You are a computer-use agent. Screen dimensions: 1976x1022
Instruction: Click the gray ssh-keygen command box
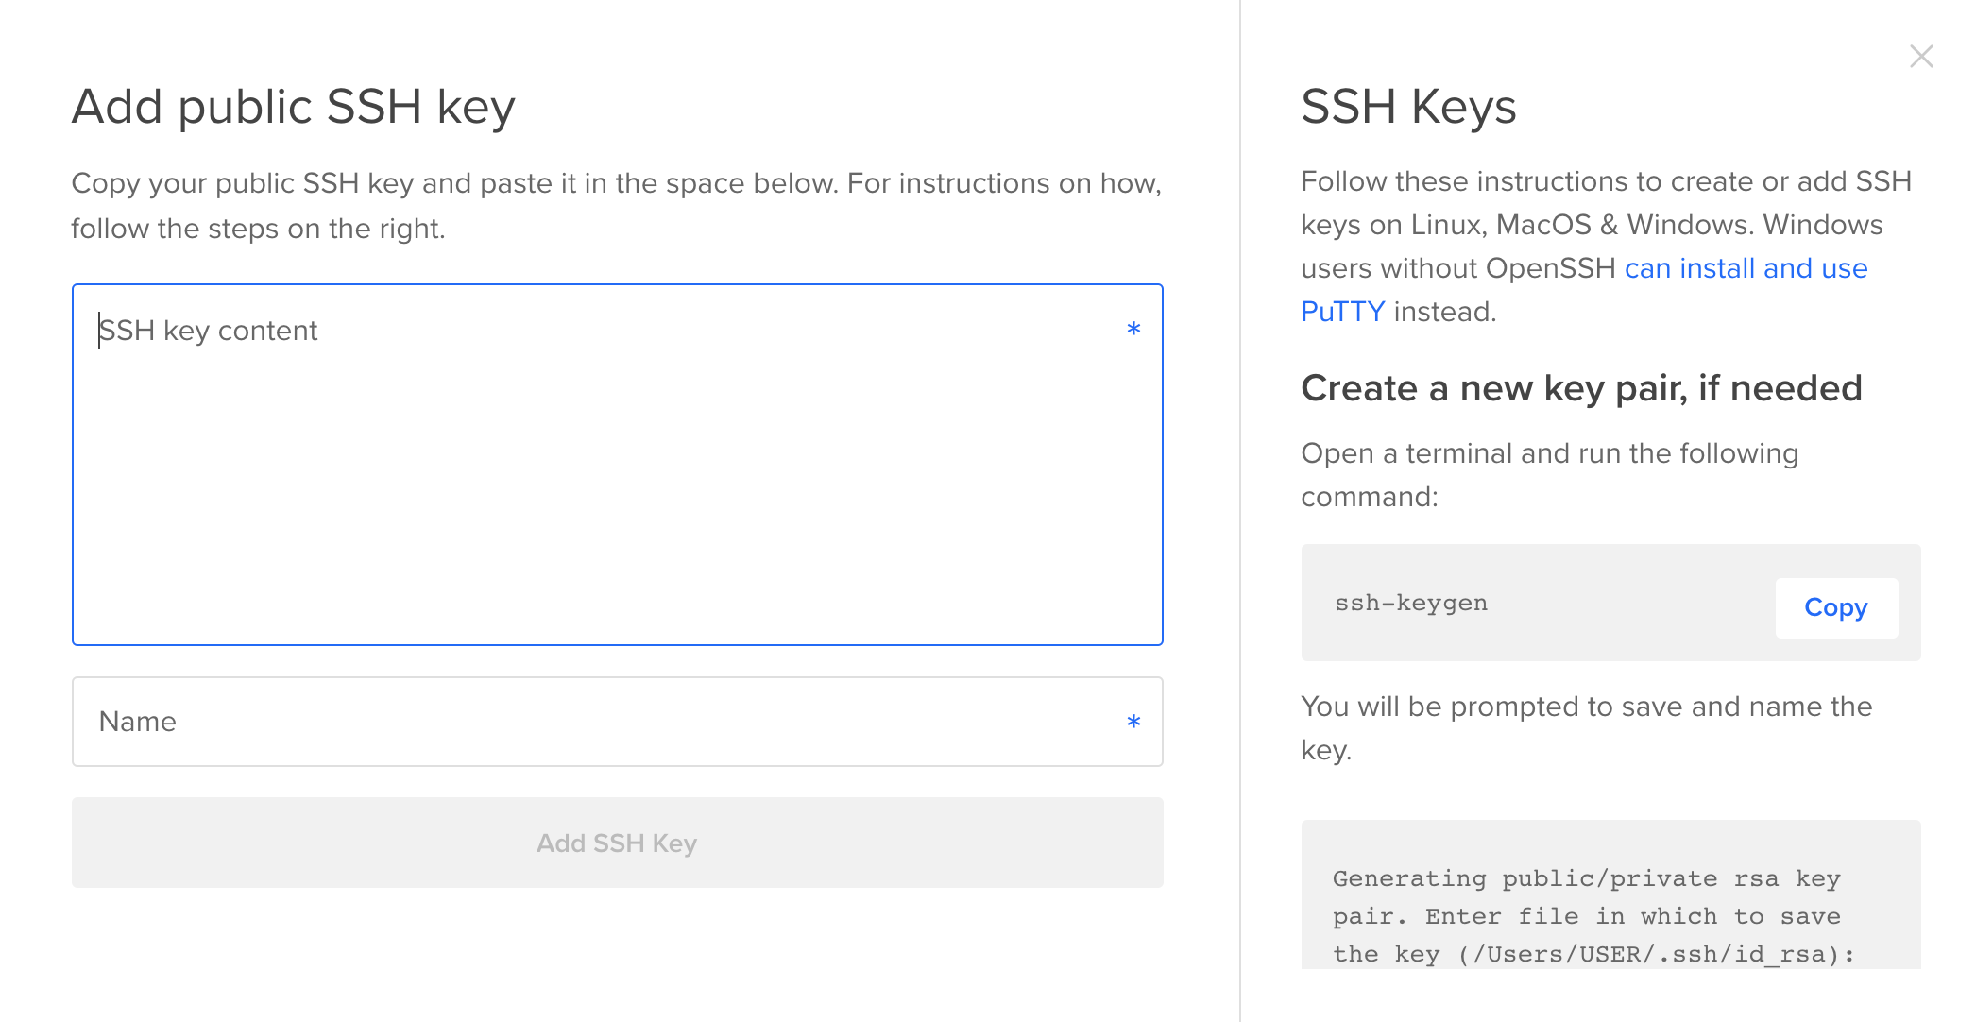coord(1610,603)
